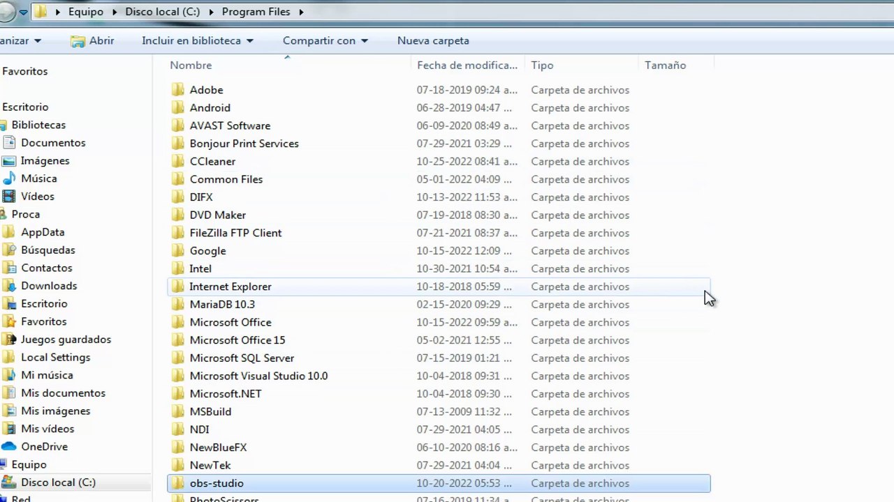Select Microsoft Office 15 folder name

tap(237, 340)
